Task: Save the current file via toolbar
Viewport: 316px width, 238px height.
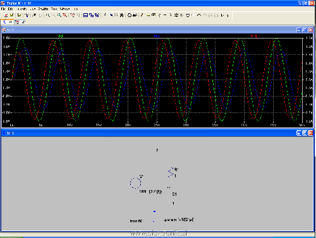Action: [19, 15]
